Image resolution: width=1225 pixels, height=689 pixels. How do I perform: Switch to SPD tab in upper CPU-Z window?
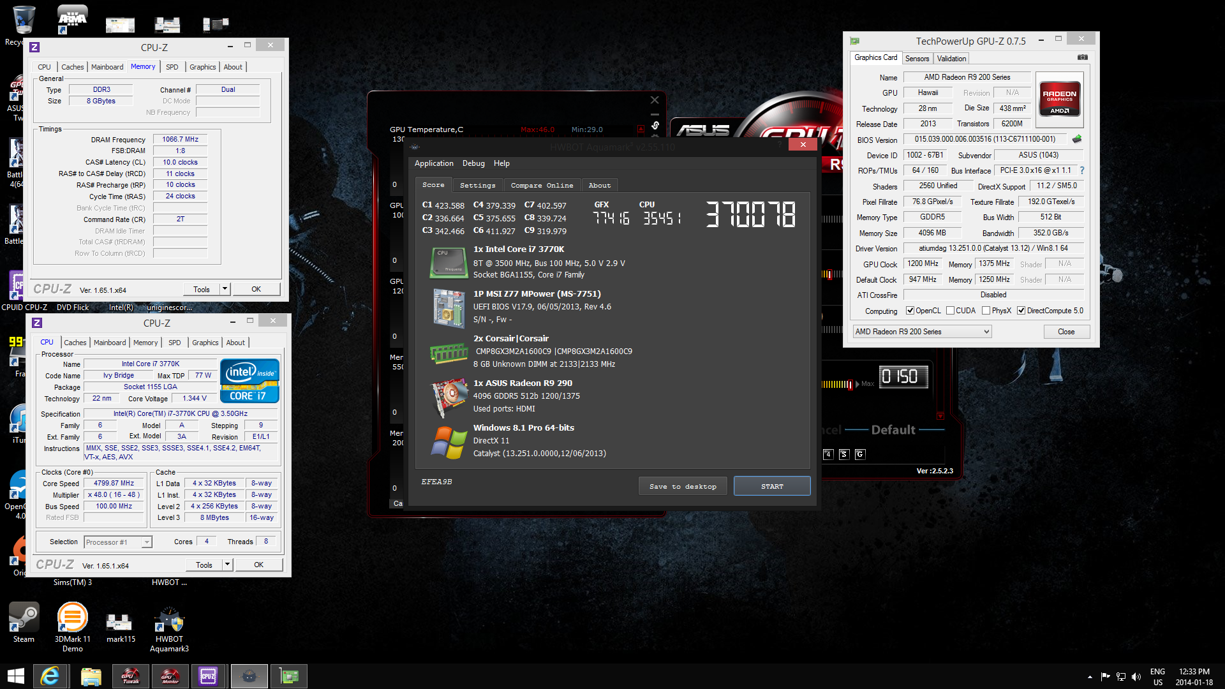tap(172, 67)
